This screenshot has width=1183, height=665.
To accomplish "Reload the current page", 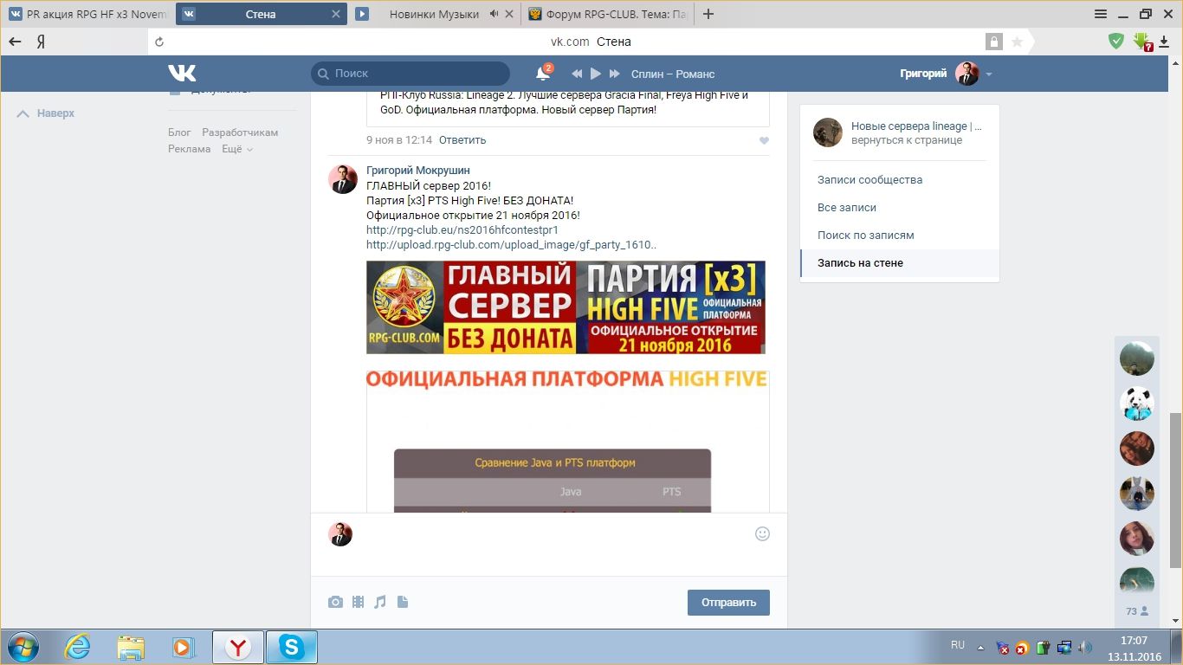I will point(158,42).
